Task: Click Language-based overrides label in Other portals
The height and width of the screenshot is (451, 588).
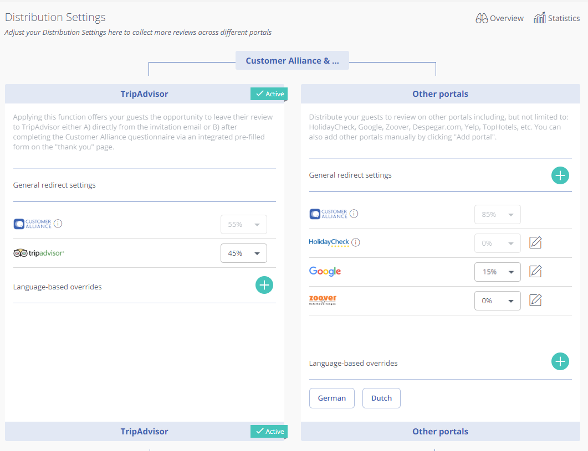Action: [353, 364]
